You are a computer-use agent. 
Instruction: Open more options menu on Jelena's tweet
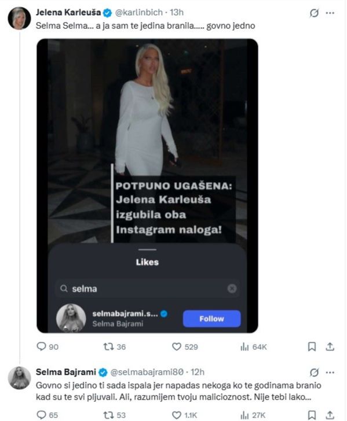point(330,13)
